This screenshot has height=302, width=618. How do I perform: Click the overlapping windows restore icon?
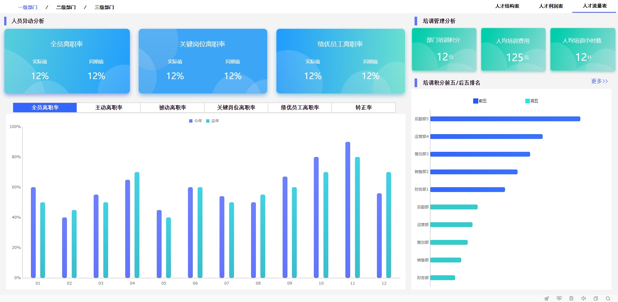596,298
